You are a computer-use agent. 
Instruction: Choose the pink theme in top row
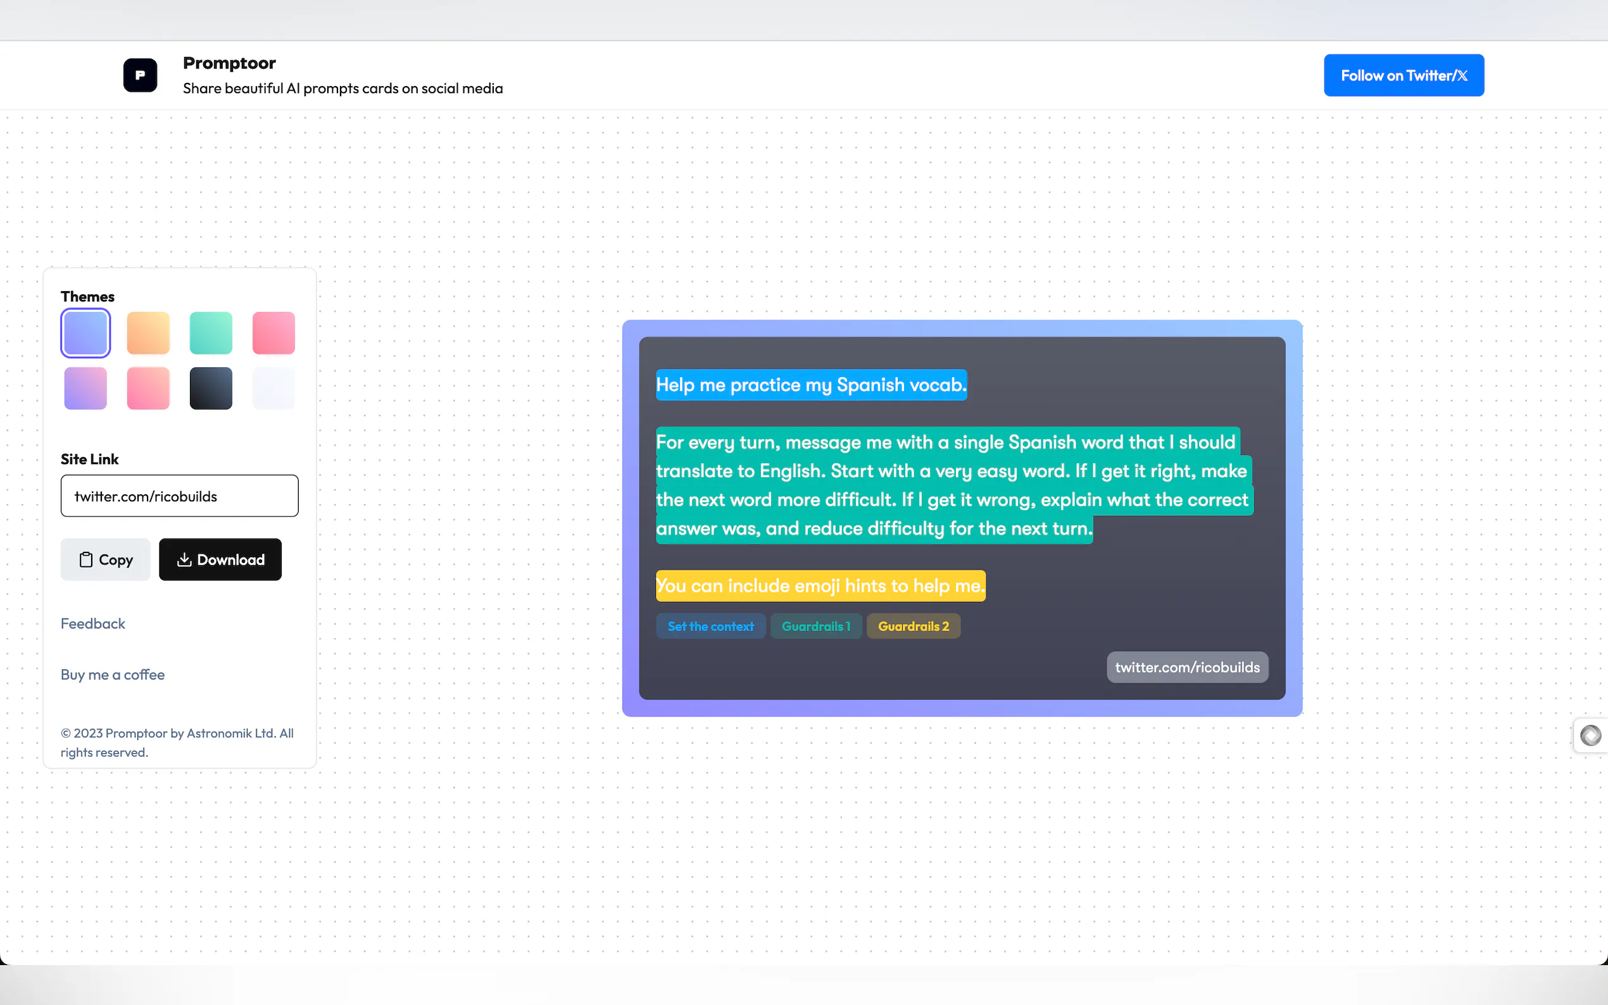[x=273, y=333]
